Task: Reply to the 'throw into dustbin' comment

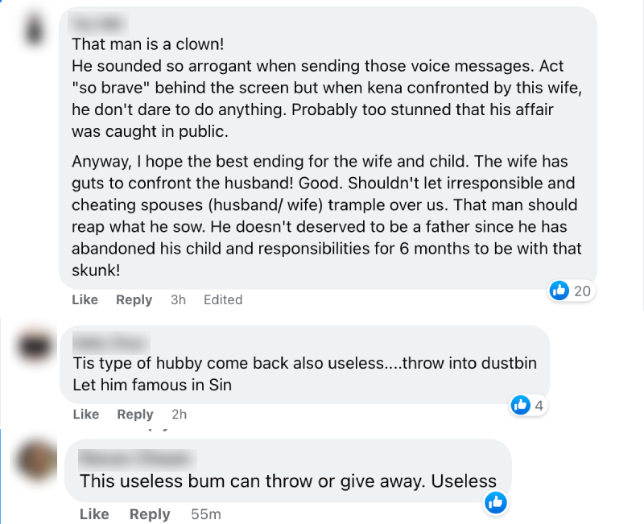Action: 135,415
